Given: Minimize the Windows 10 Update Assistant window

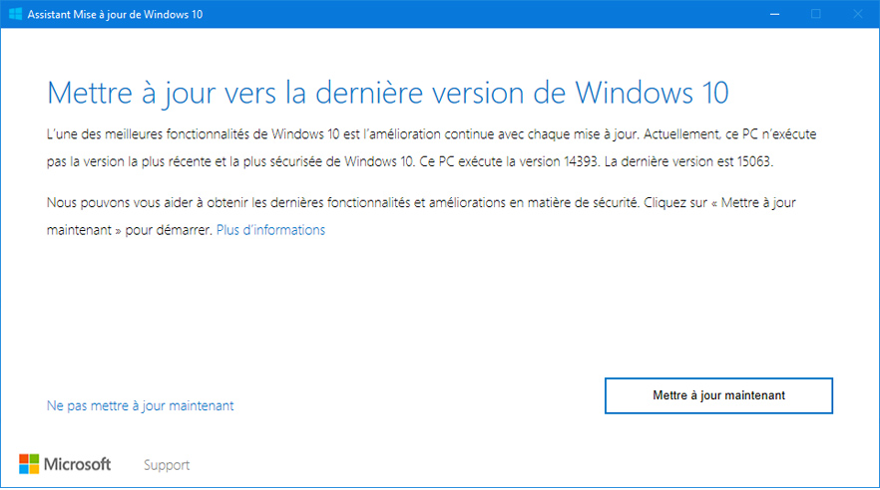Looking at the screenshot, I should coord(774,14).
